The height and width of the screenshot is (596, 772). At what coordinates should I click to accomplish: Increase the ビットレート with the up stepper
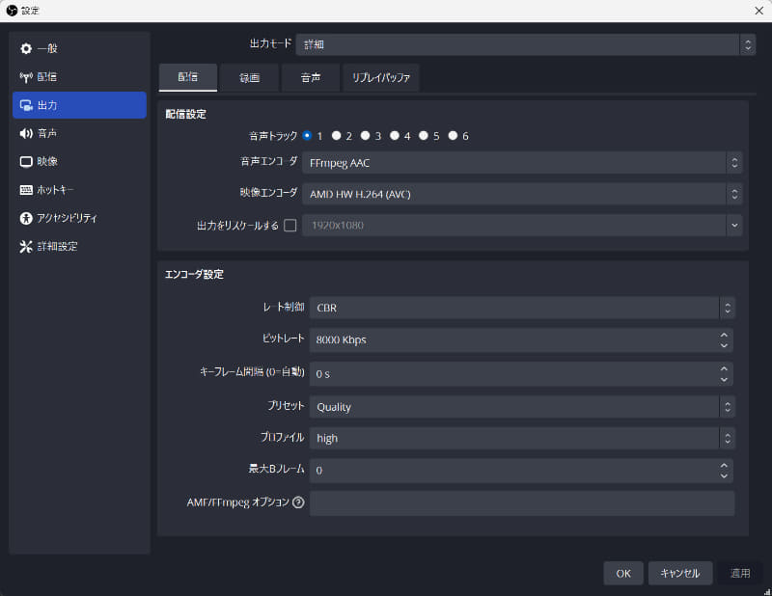point(726,336)
